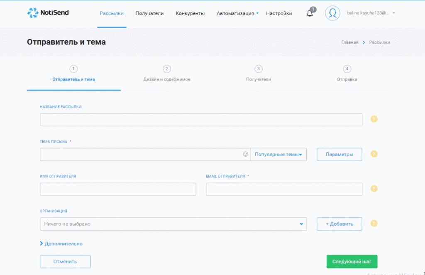Click the help icon next to Организация row
The width and height of the screenshot is (425, 275).
[374, 223]
